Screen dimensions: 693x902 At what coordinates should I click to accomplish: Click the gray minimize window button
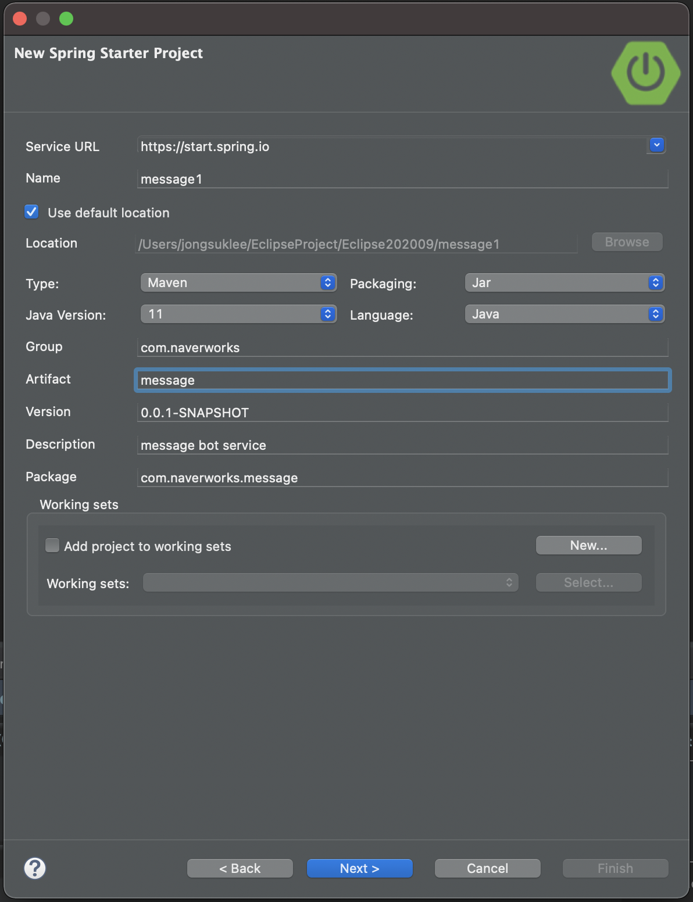tap(43, 19)
